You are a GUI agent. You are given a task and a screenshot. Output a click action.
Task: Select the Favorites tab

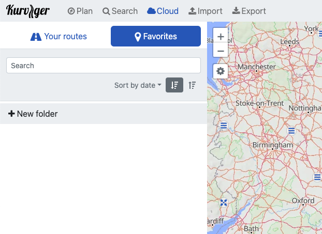coord(156,37)
